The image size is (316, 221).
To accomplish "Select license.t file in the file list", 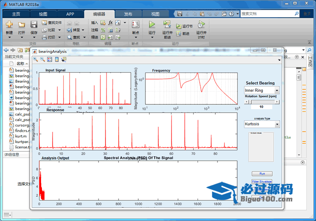I will (x=19, y=147).
